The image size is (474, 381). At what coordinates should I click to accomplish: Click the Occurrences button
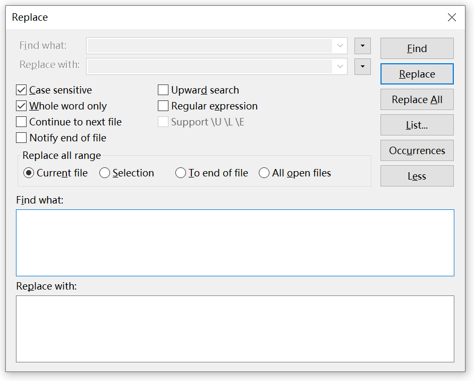[417, 150]
